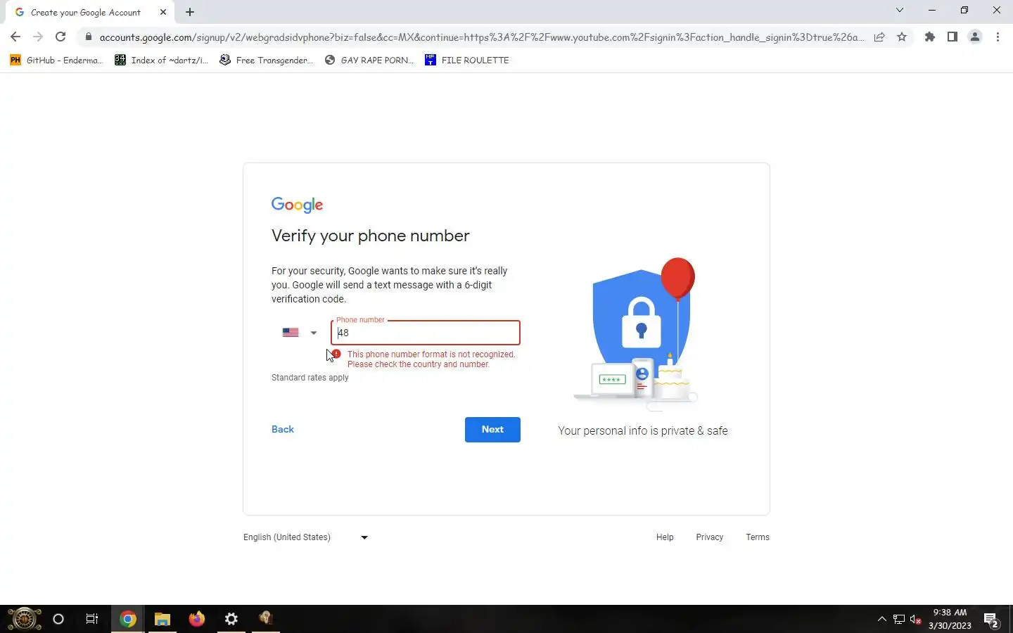The image size is (1013, 633).
Task: Open Firefox from the taskbar
Action: [x=197, y=619]
